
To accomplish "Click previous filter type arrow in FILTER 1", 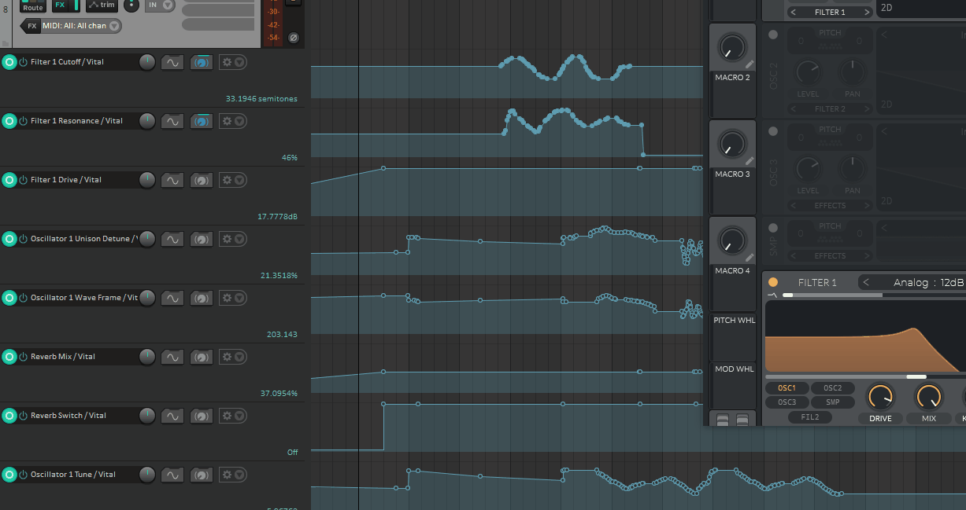I will click(x=866, y=282).
